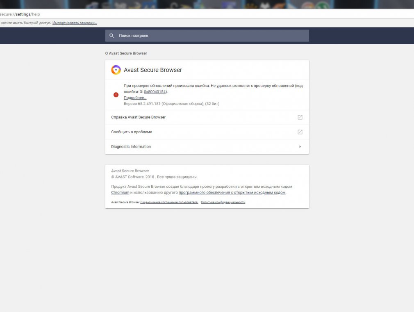Open Лицензионное соглашение пользователя link
The height and width of the screenshot is (312, 414).
[169, 202]
